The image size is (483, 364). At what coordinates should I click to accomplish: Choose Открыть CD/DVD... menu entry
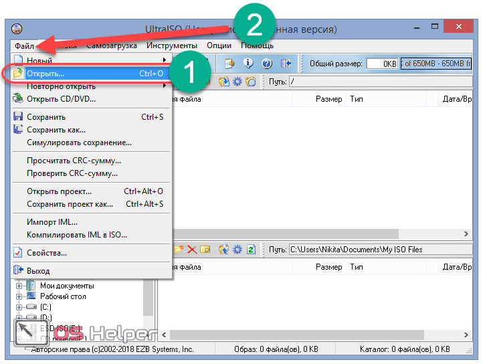pyautogui.click(x=91, y=99)
